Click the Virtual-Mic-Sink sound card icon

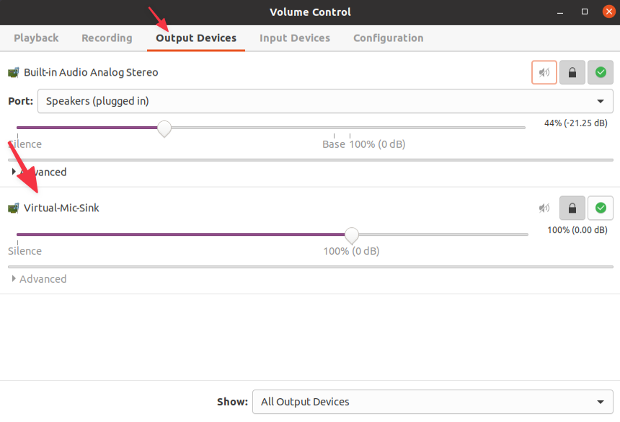click(x=14, y=208)
